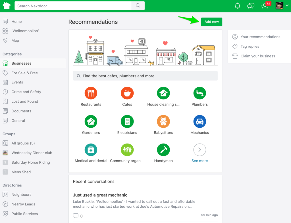Click the See more link text
This screenshot has width=291, height=223.
coord(200,161)
